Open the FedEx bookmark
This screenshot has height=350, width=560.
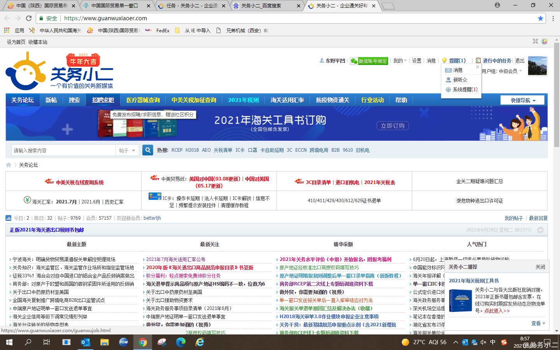[x=157, y=30]
